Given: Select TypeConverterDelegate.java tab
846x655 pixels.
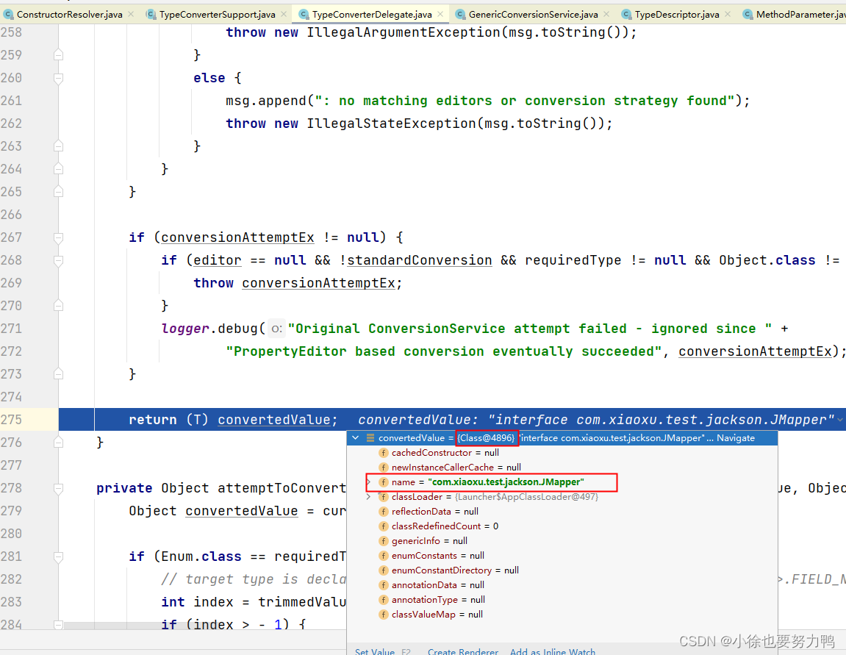Looking at the screenshot, I should [x=372, y=15].
